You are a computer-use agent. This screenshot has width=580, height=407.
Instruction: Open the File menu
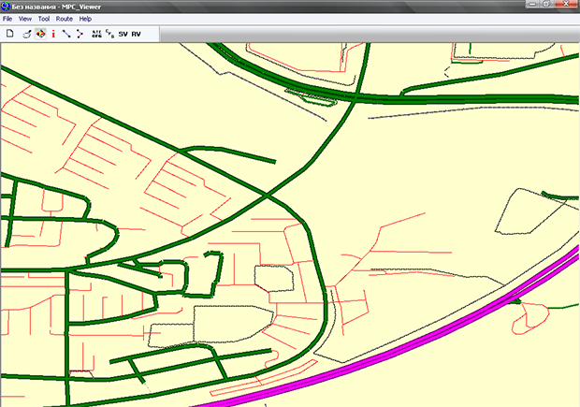tap(7, 19)
